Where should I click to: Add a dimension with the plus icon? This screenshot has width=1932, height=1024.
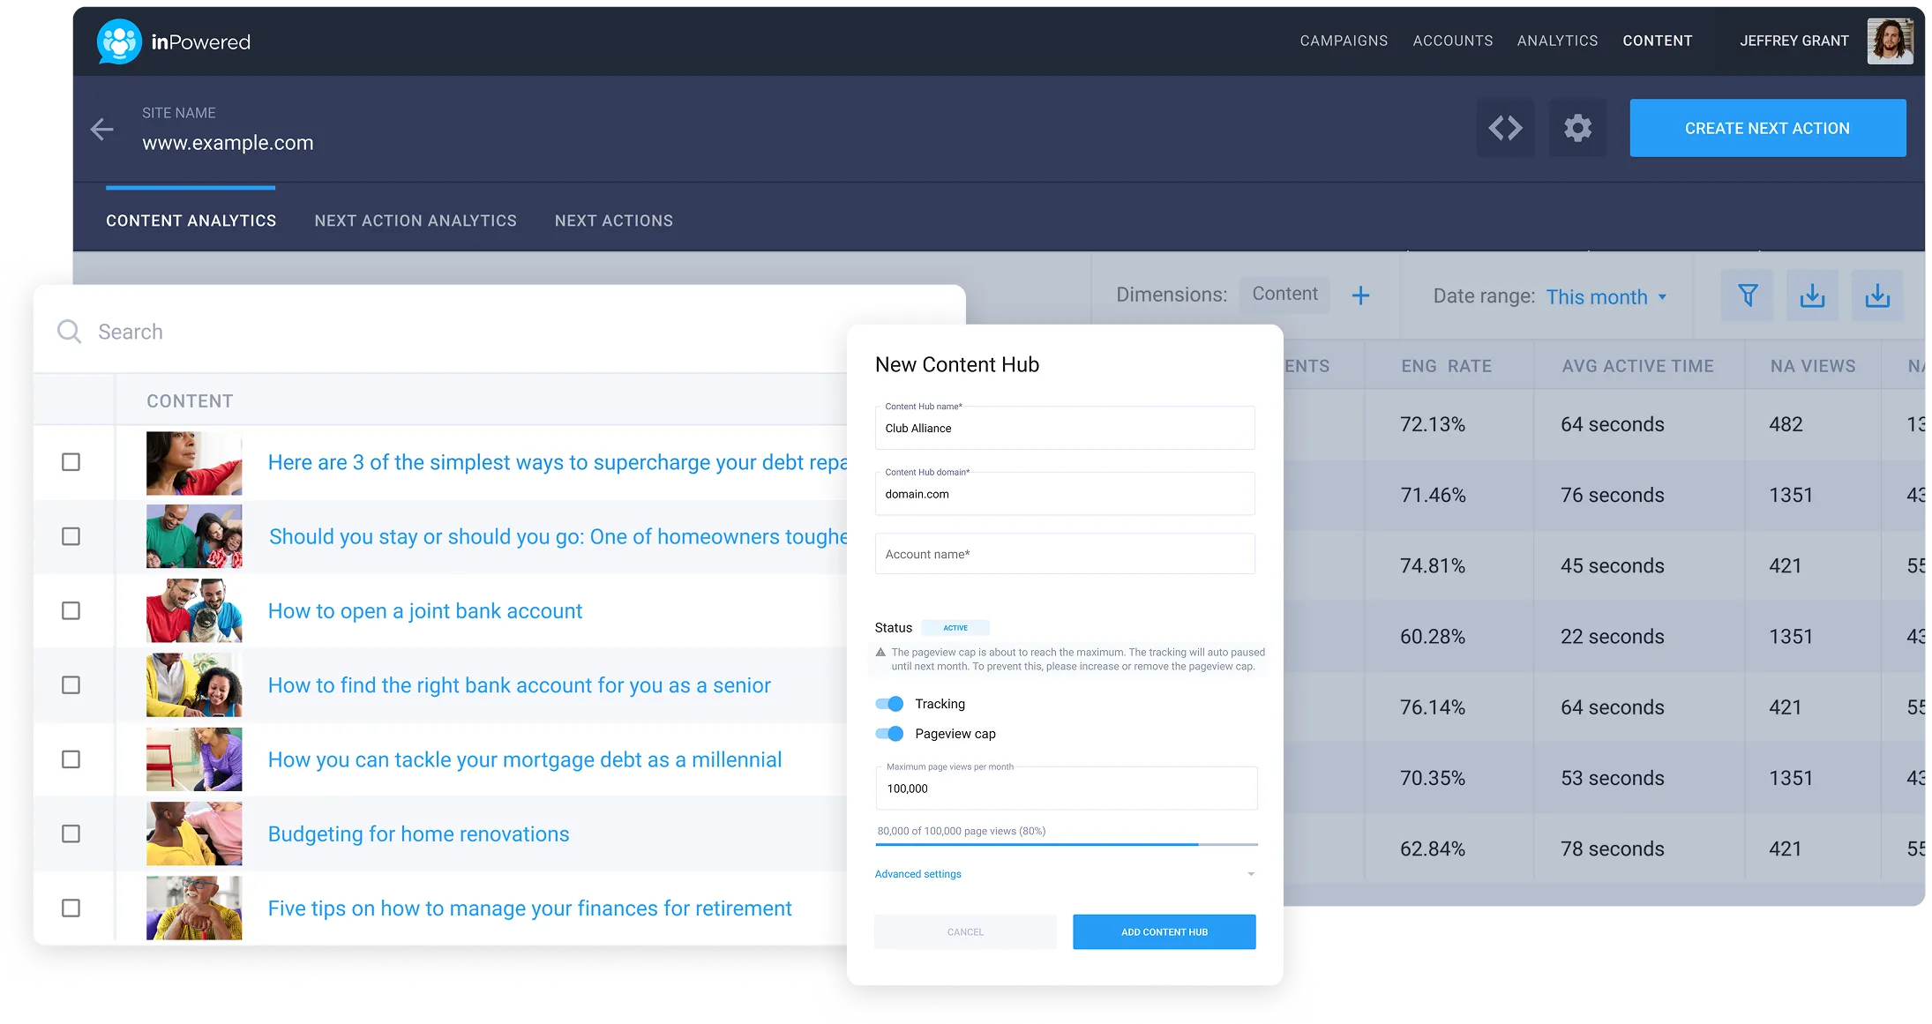[x=1360, y=295]
